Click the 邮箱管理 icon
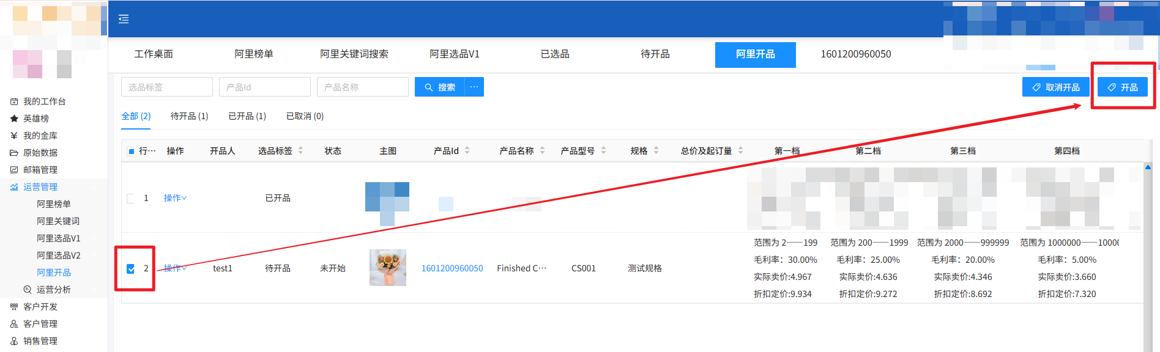The image size is (1160, 352). (14, 170)
